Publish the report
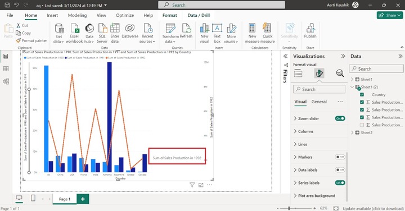Screen dimensions: 405x211 [310, 31]
